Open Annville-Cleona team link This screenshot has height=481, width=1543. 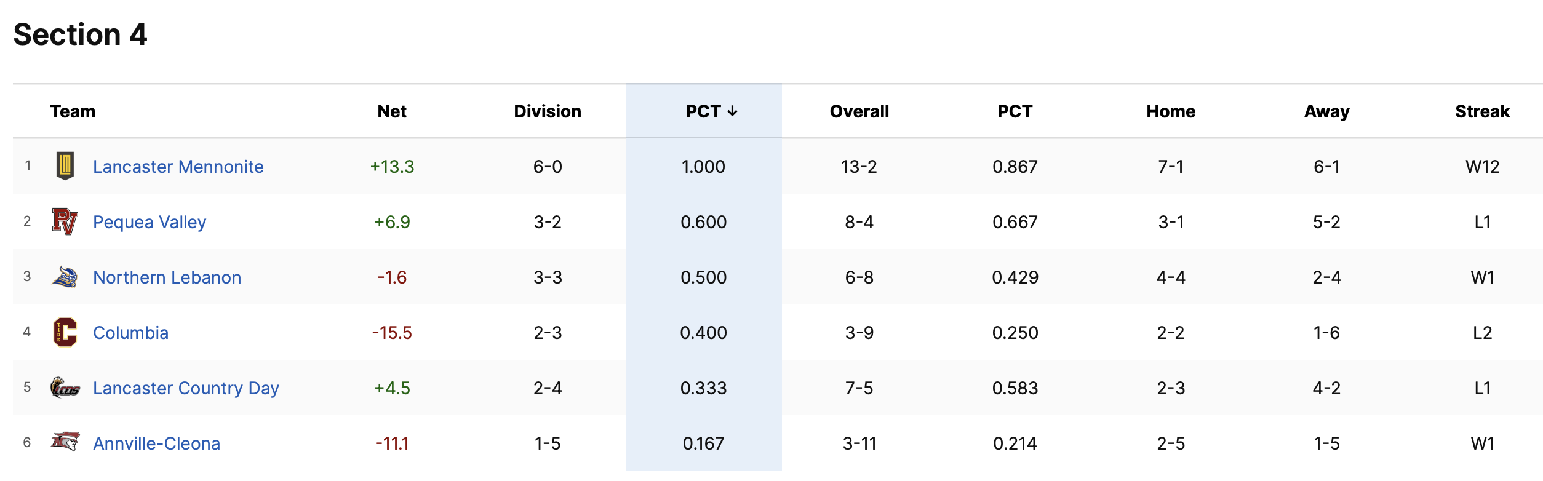click(156, 443)
